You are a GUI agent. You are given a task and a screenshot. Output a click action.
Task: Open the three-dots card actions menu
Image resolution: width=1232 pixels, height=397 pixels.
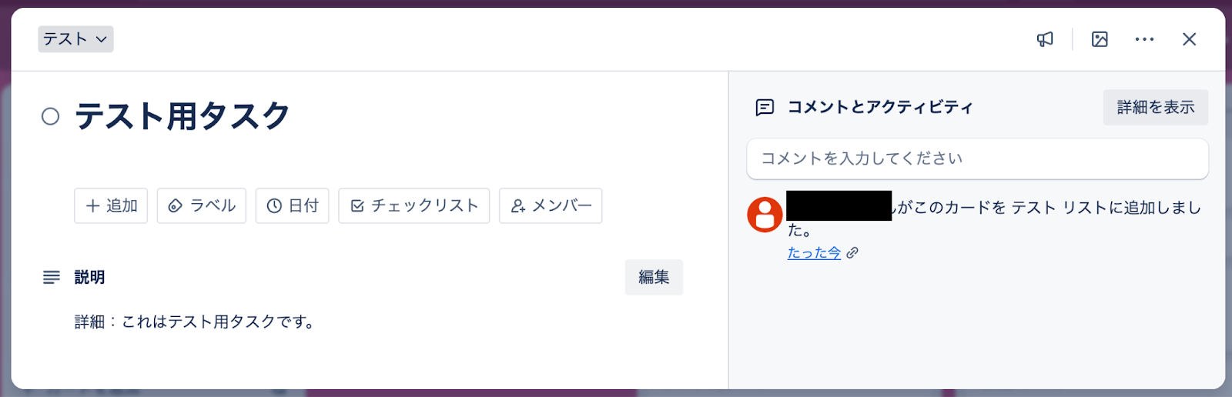1144,39
